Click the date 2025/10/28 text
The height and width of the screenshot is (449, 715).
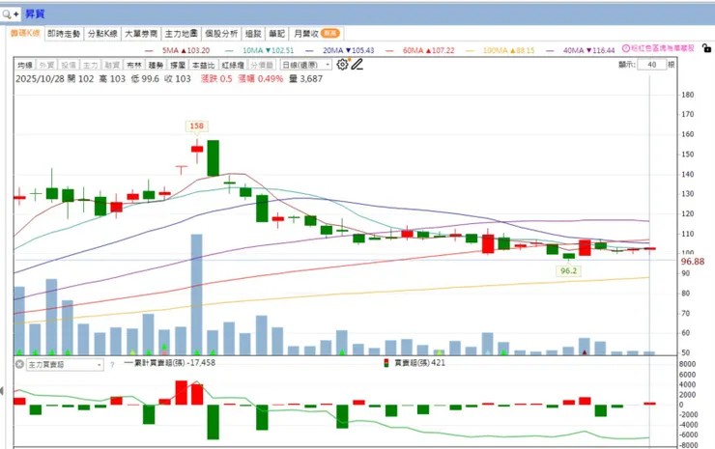40,79
